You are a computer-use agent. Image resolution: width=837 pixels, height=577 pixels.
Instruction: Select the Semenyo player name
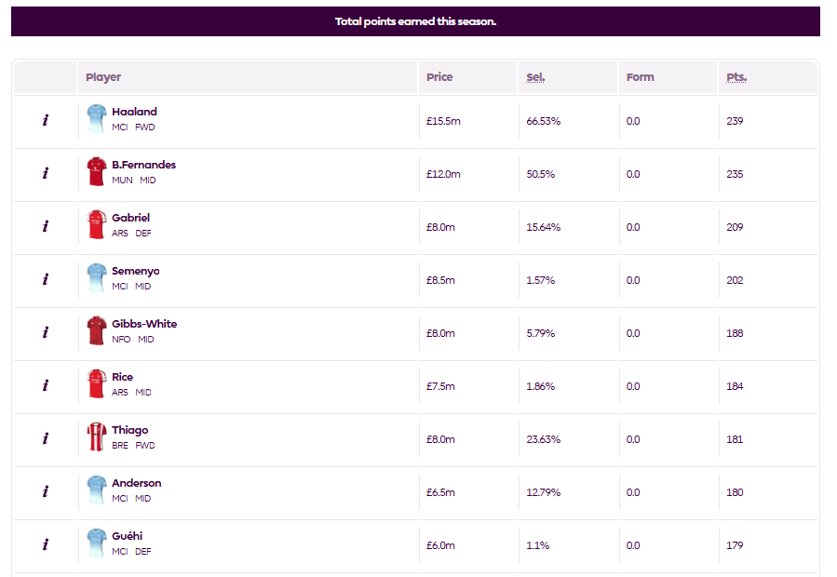pyautogui.click(x=136, y=271)
